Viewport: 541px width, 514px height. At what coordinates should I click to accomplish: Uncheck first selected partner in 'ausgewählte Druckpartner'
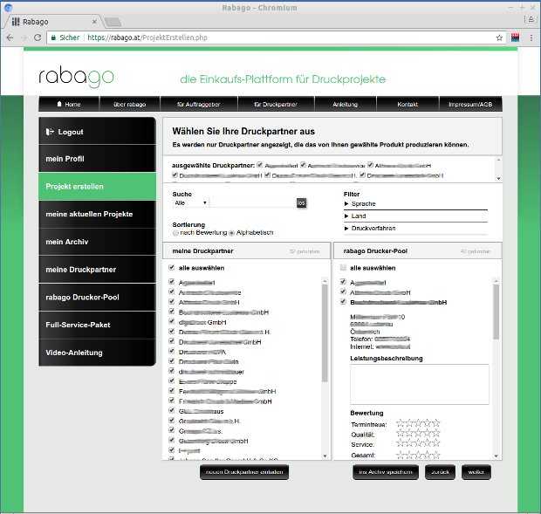point(260,165)
